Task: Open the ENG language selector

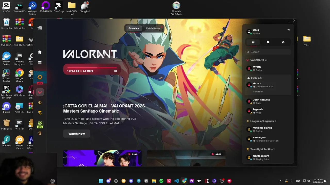Action: tap(298, 181)
